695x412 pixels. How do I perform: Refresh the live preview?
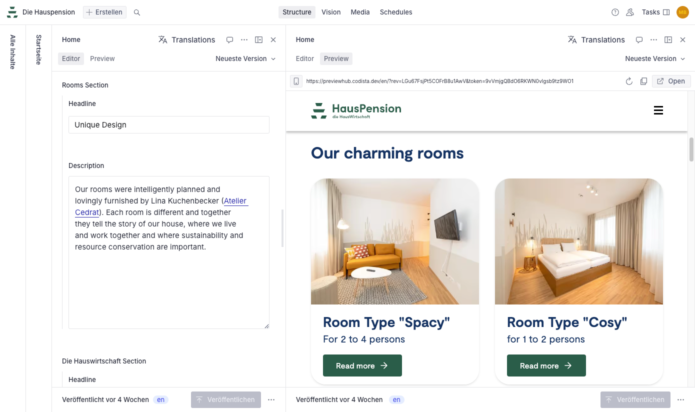click(x=629, y=81)
